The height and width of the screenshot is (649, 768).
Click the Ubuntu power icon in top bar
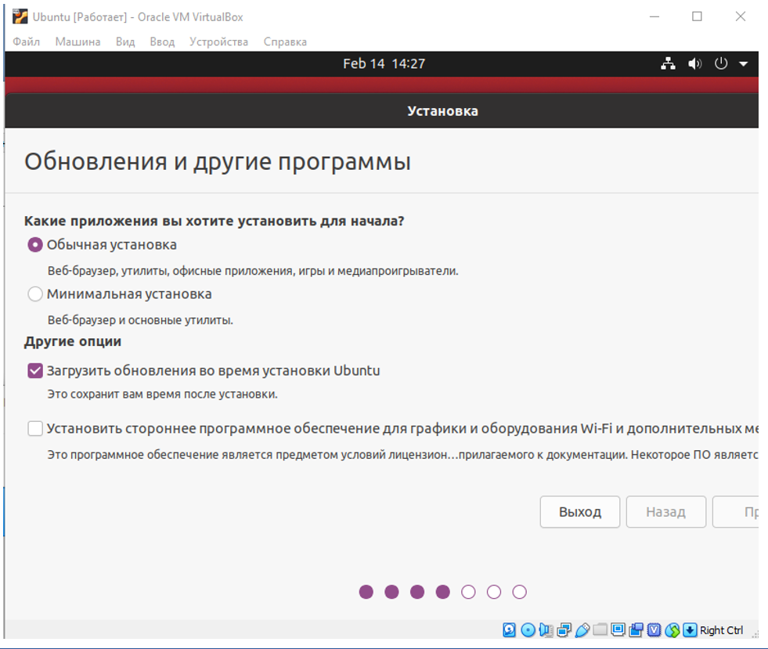(x=721, y=63)
